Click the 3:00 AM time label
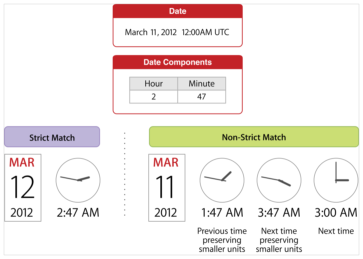The height and width of the screenshot is (259, 363). [x=336, y=213]
